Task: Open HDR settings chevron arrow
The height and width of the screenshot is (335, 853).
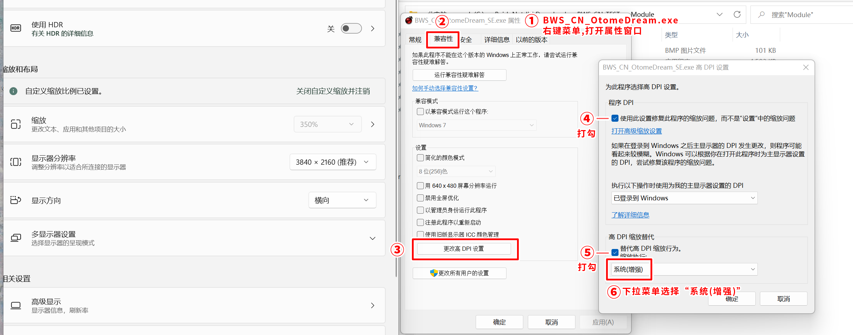Action: pos(373,28)
